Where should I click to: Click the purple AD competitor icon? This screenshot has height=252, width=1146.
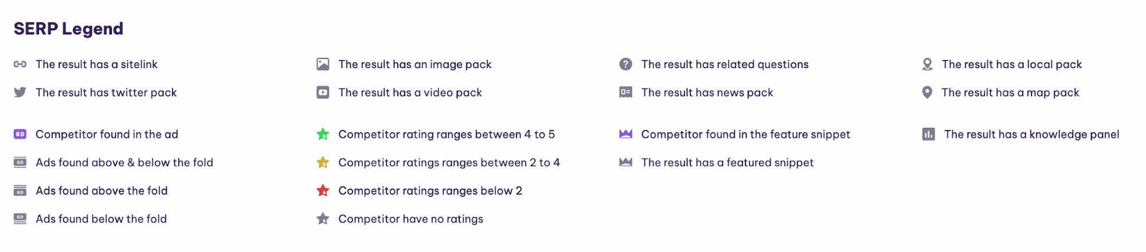[x=20, y=134]
